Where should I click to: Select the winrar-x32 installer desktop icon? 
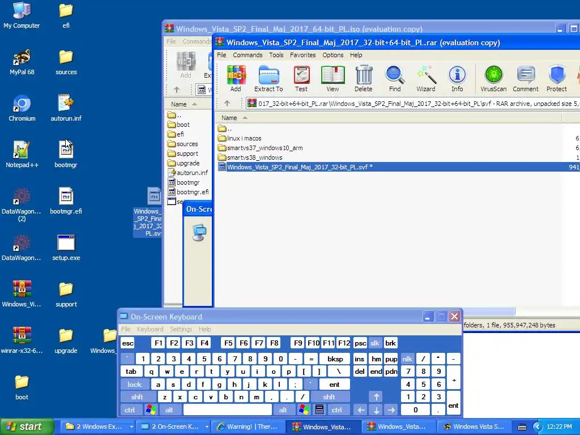(x=22, y=340)
